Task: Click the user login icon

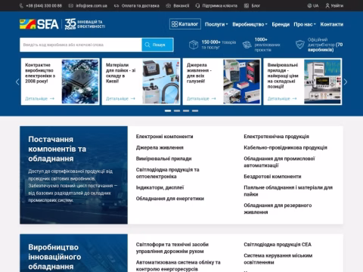Action: pos(327,5)
